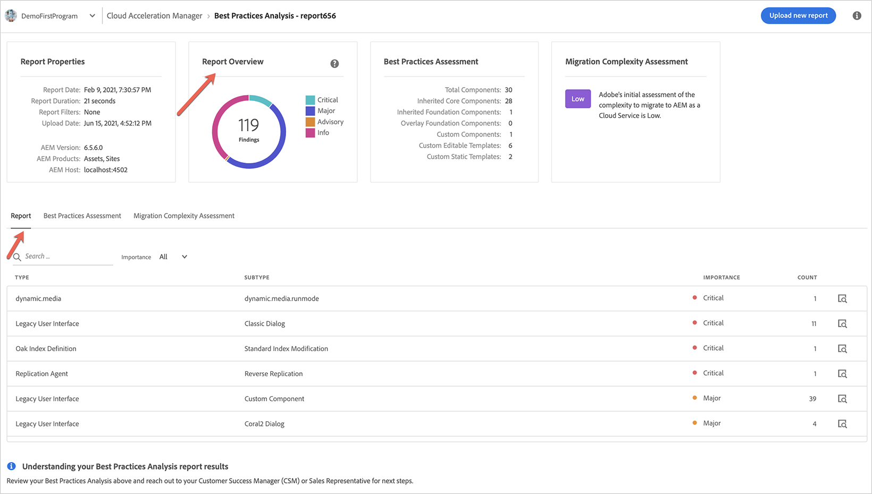This screenshot has height=494, width=872.
Task: View details for the Classic Dialog row
Action: 842,323
